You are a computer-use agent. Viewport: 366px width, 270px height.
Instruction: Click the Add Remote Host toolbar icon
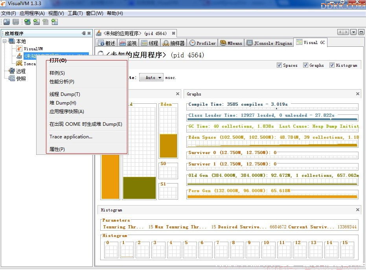(28, 22)
